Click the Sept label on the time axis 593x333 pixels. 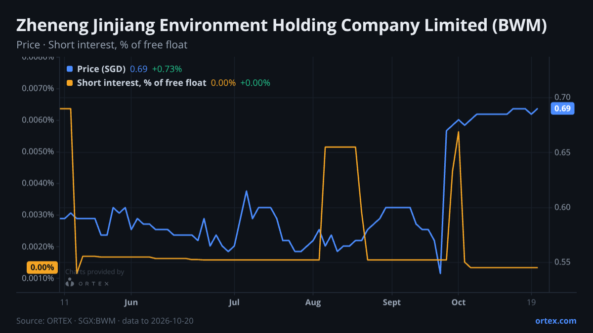point(392,302)
